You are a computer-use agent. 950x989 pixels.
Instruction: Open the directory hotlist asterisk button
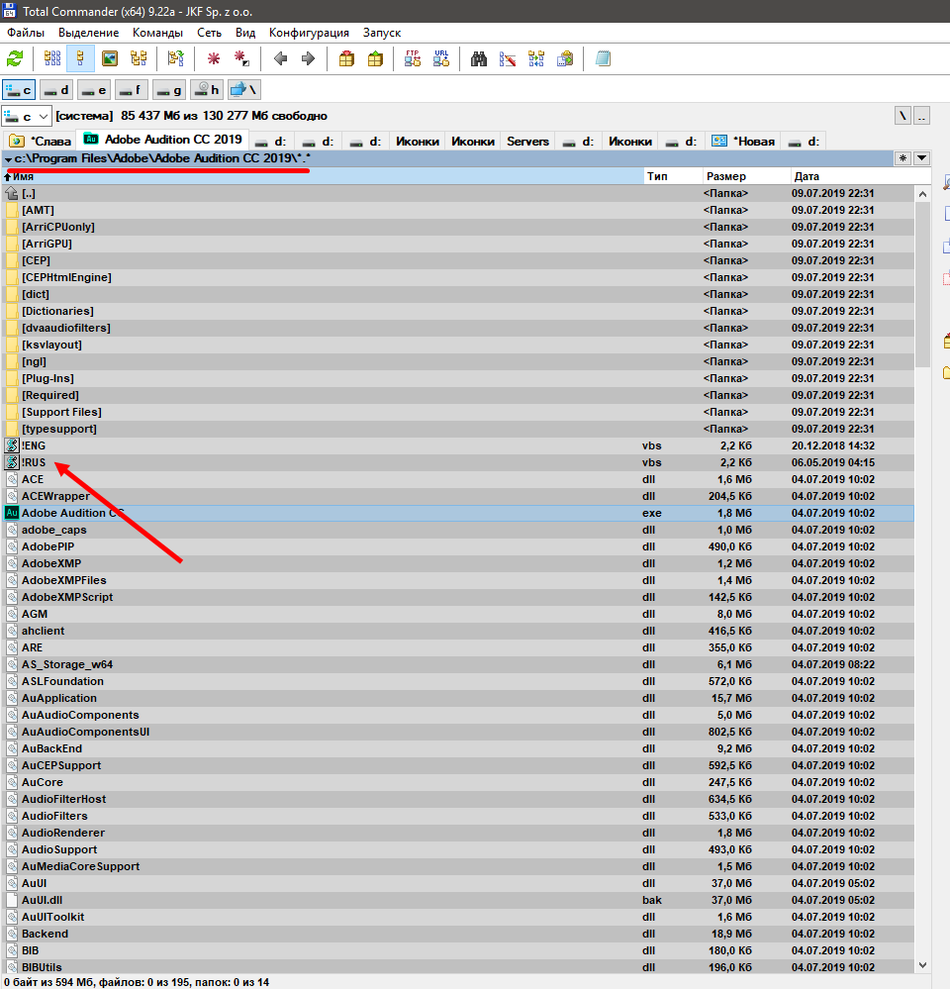pyautogui.click(x=902, y=158)
